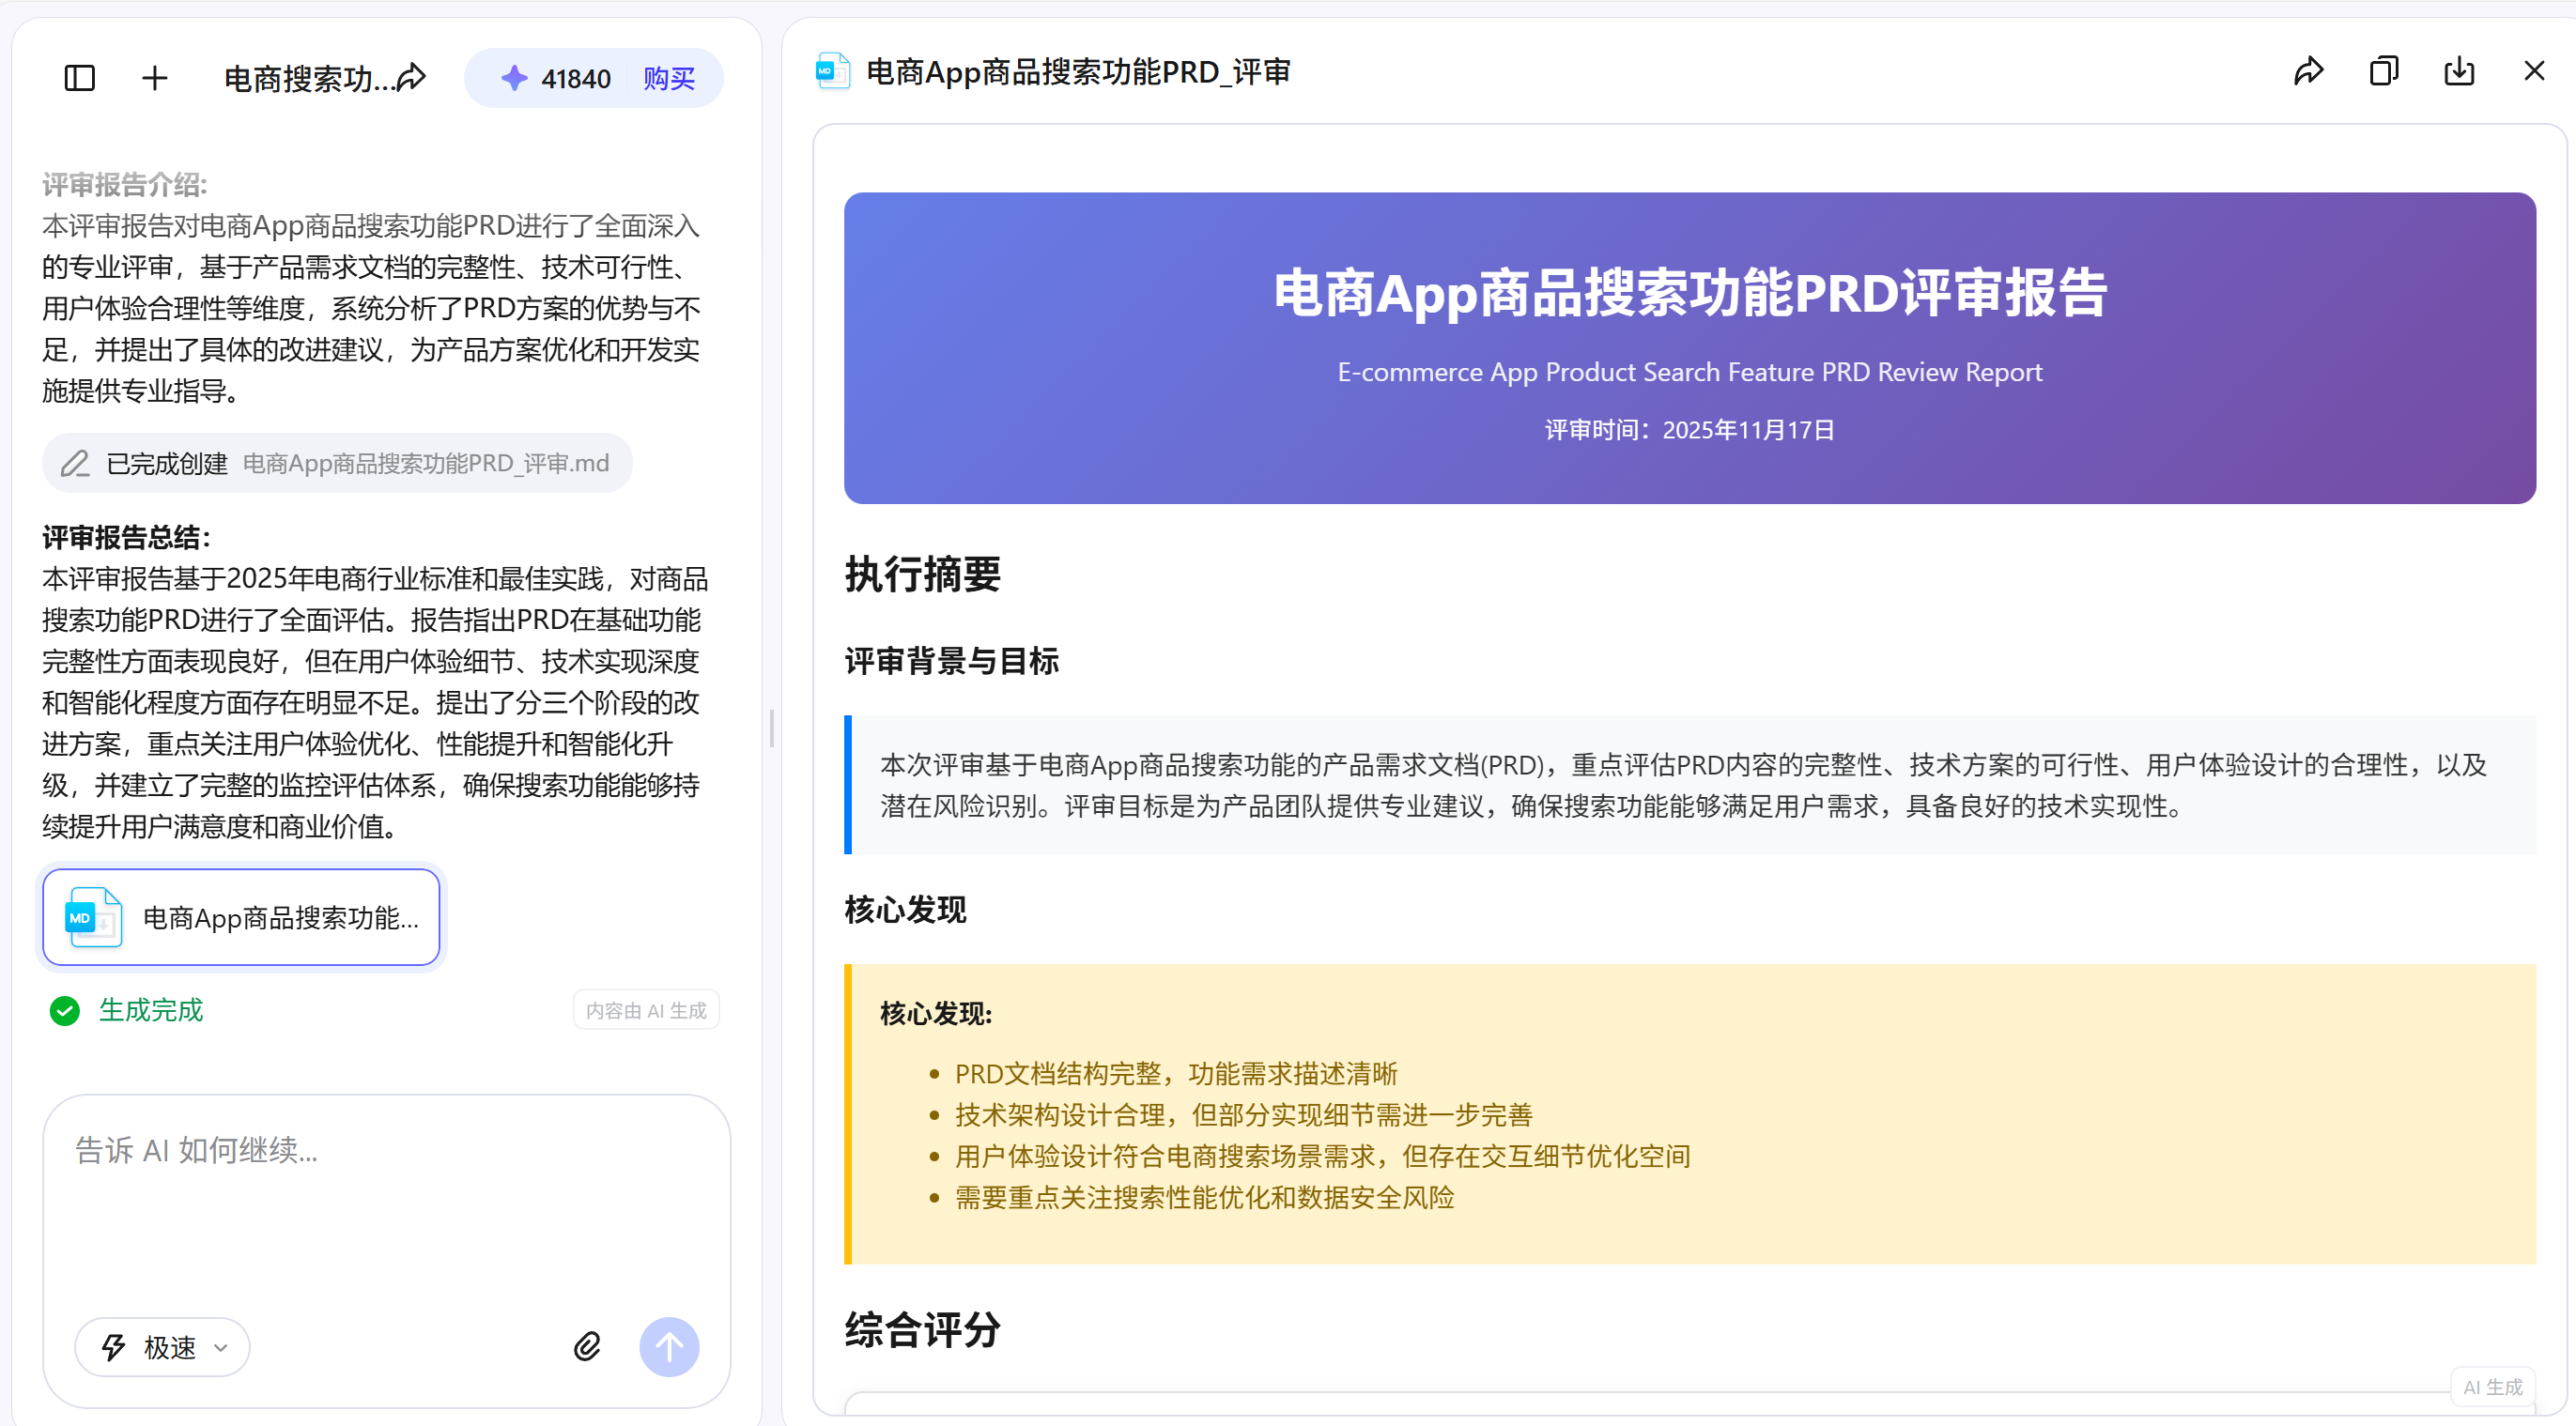
Task: Attach a file with the paperclip icon
Action: tap(588, 1346)
